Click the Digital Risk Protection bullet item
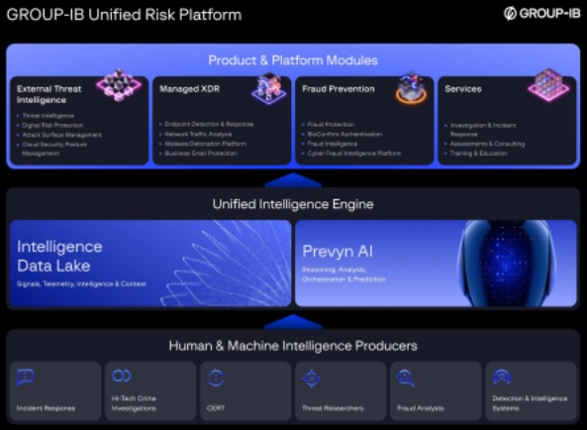The width and height of the screenshot is (587, 430). pyautogui.click(x=52, y=125)
